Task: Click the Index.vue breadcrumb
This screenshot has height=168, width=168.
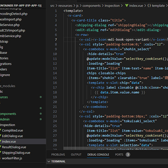Action: pos(136,6)
